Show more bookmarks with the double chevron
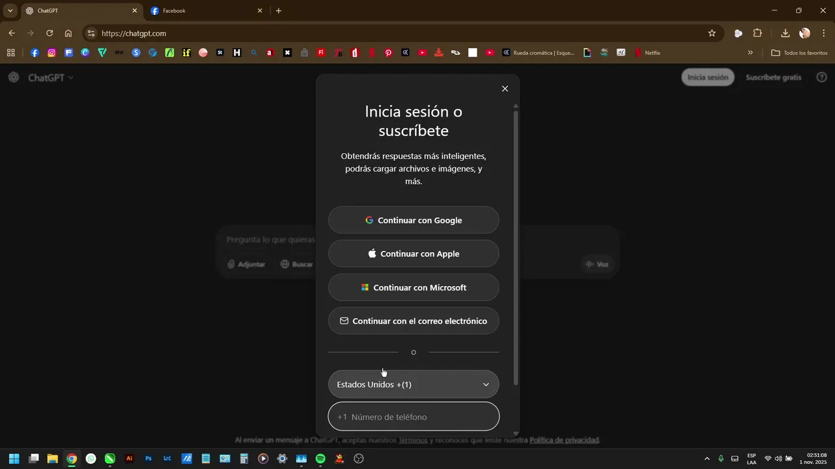 750,53
